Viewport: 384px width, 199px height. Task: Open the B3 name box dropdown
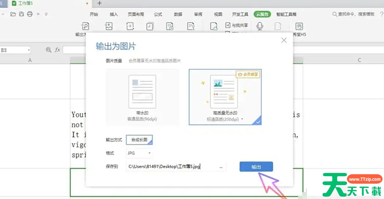point(29,50)
